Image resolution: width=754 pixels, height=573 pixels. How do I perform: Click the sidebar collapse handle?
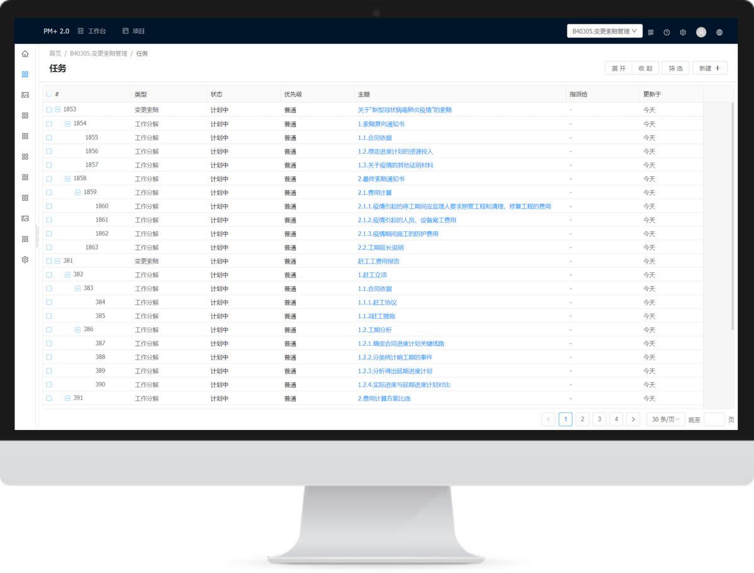point(37,237)
